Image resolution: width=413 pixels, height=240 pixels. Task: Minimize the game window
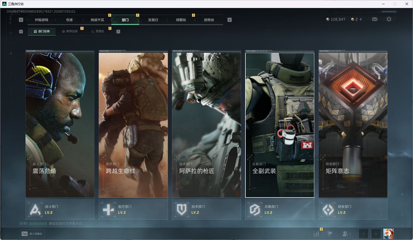(383, 4)
